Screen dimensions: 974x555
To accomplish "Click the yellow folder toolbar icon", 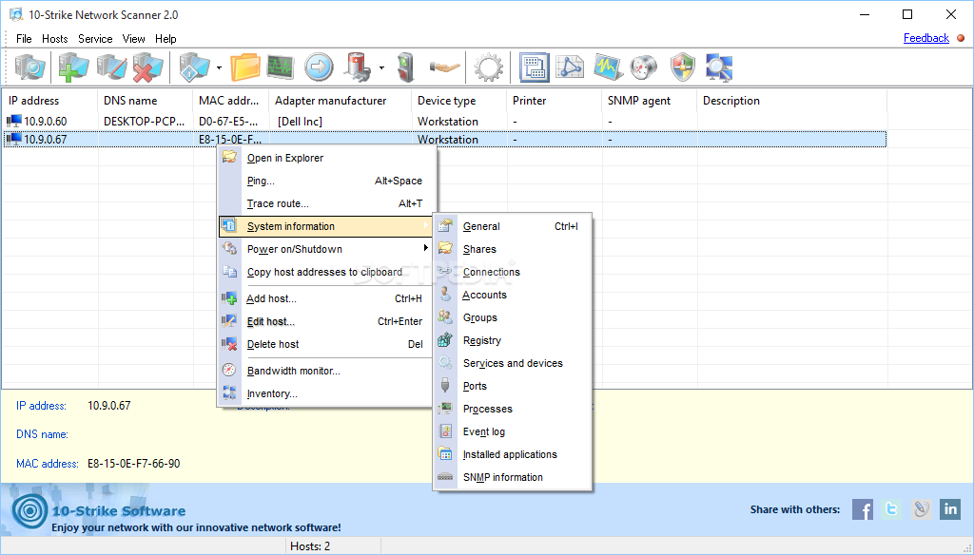I will [245, 67].
